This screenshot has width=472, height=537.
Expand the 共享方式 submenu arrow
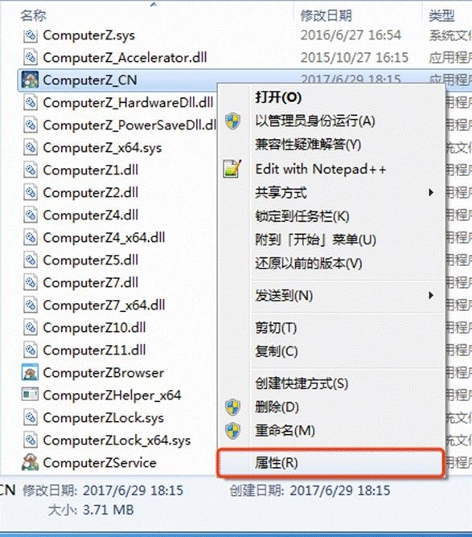(x=431, y=193)
